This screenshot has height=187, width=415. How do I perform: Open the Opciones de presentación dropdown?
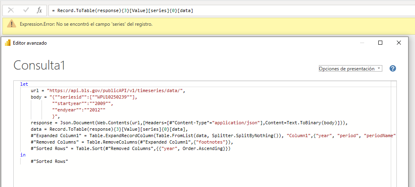pos(350,69)
